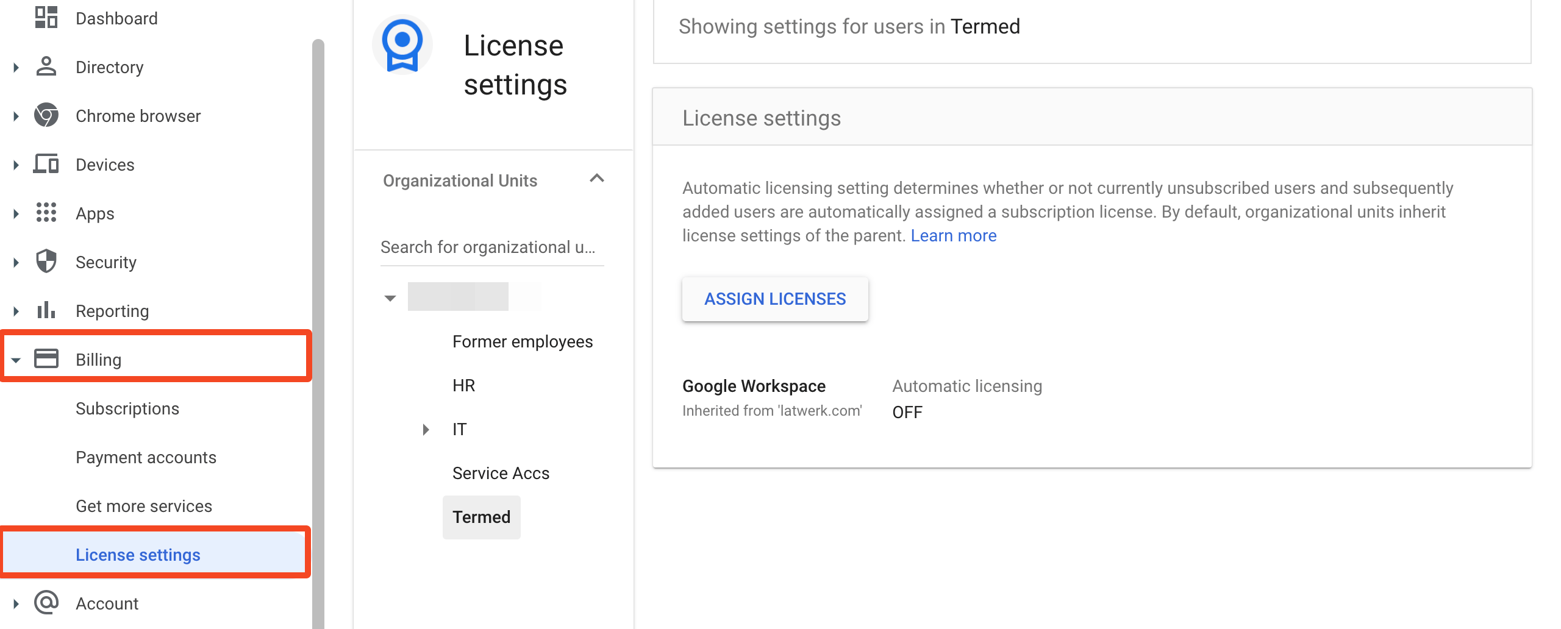Viewport: 1561px width, 629px height.
Task: Select the Billing menu item
Action: click(x=156, y=357)
